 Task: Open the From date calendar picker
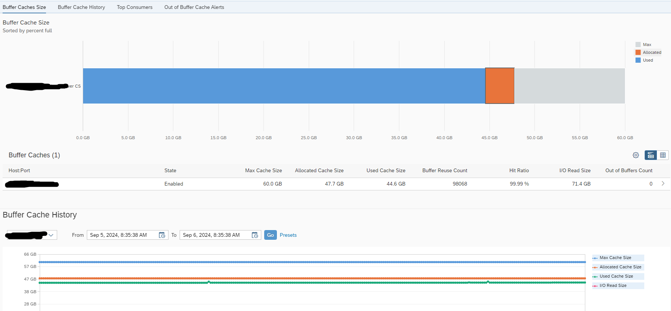tap(162, 235)
